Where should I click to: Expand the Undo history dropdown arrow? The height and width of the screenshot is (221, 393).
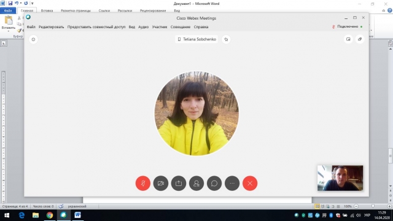(x=21, y=3)
